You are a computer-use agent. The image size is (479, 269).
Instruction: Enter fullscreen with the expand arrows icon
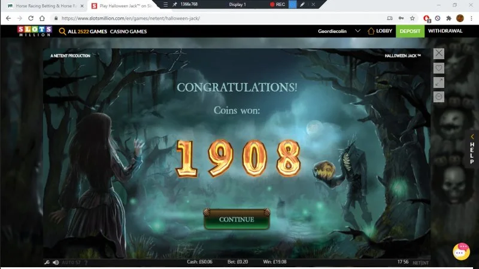[x=439, y=82]
